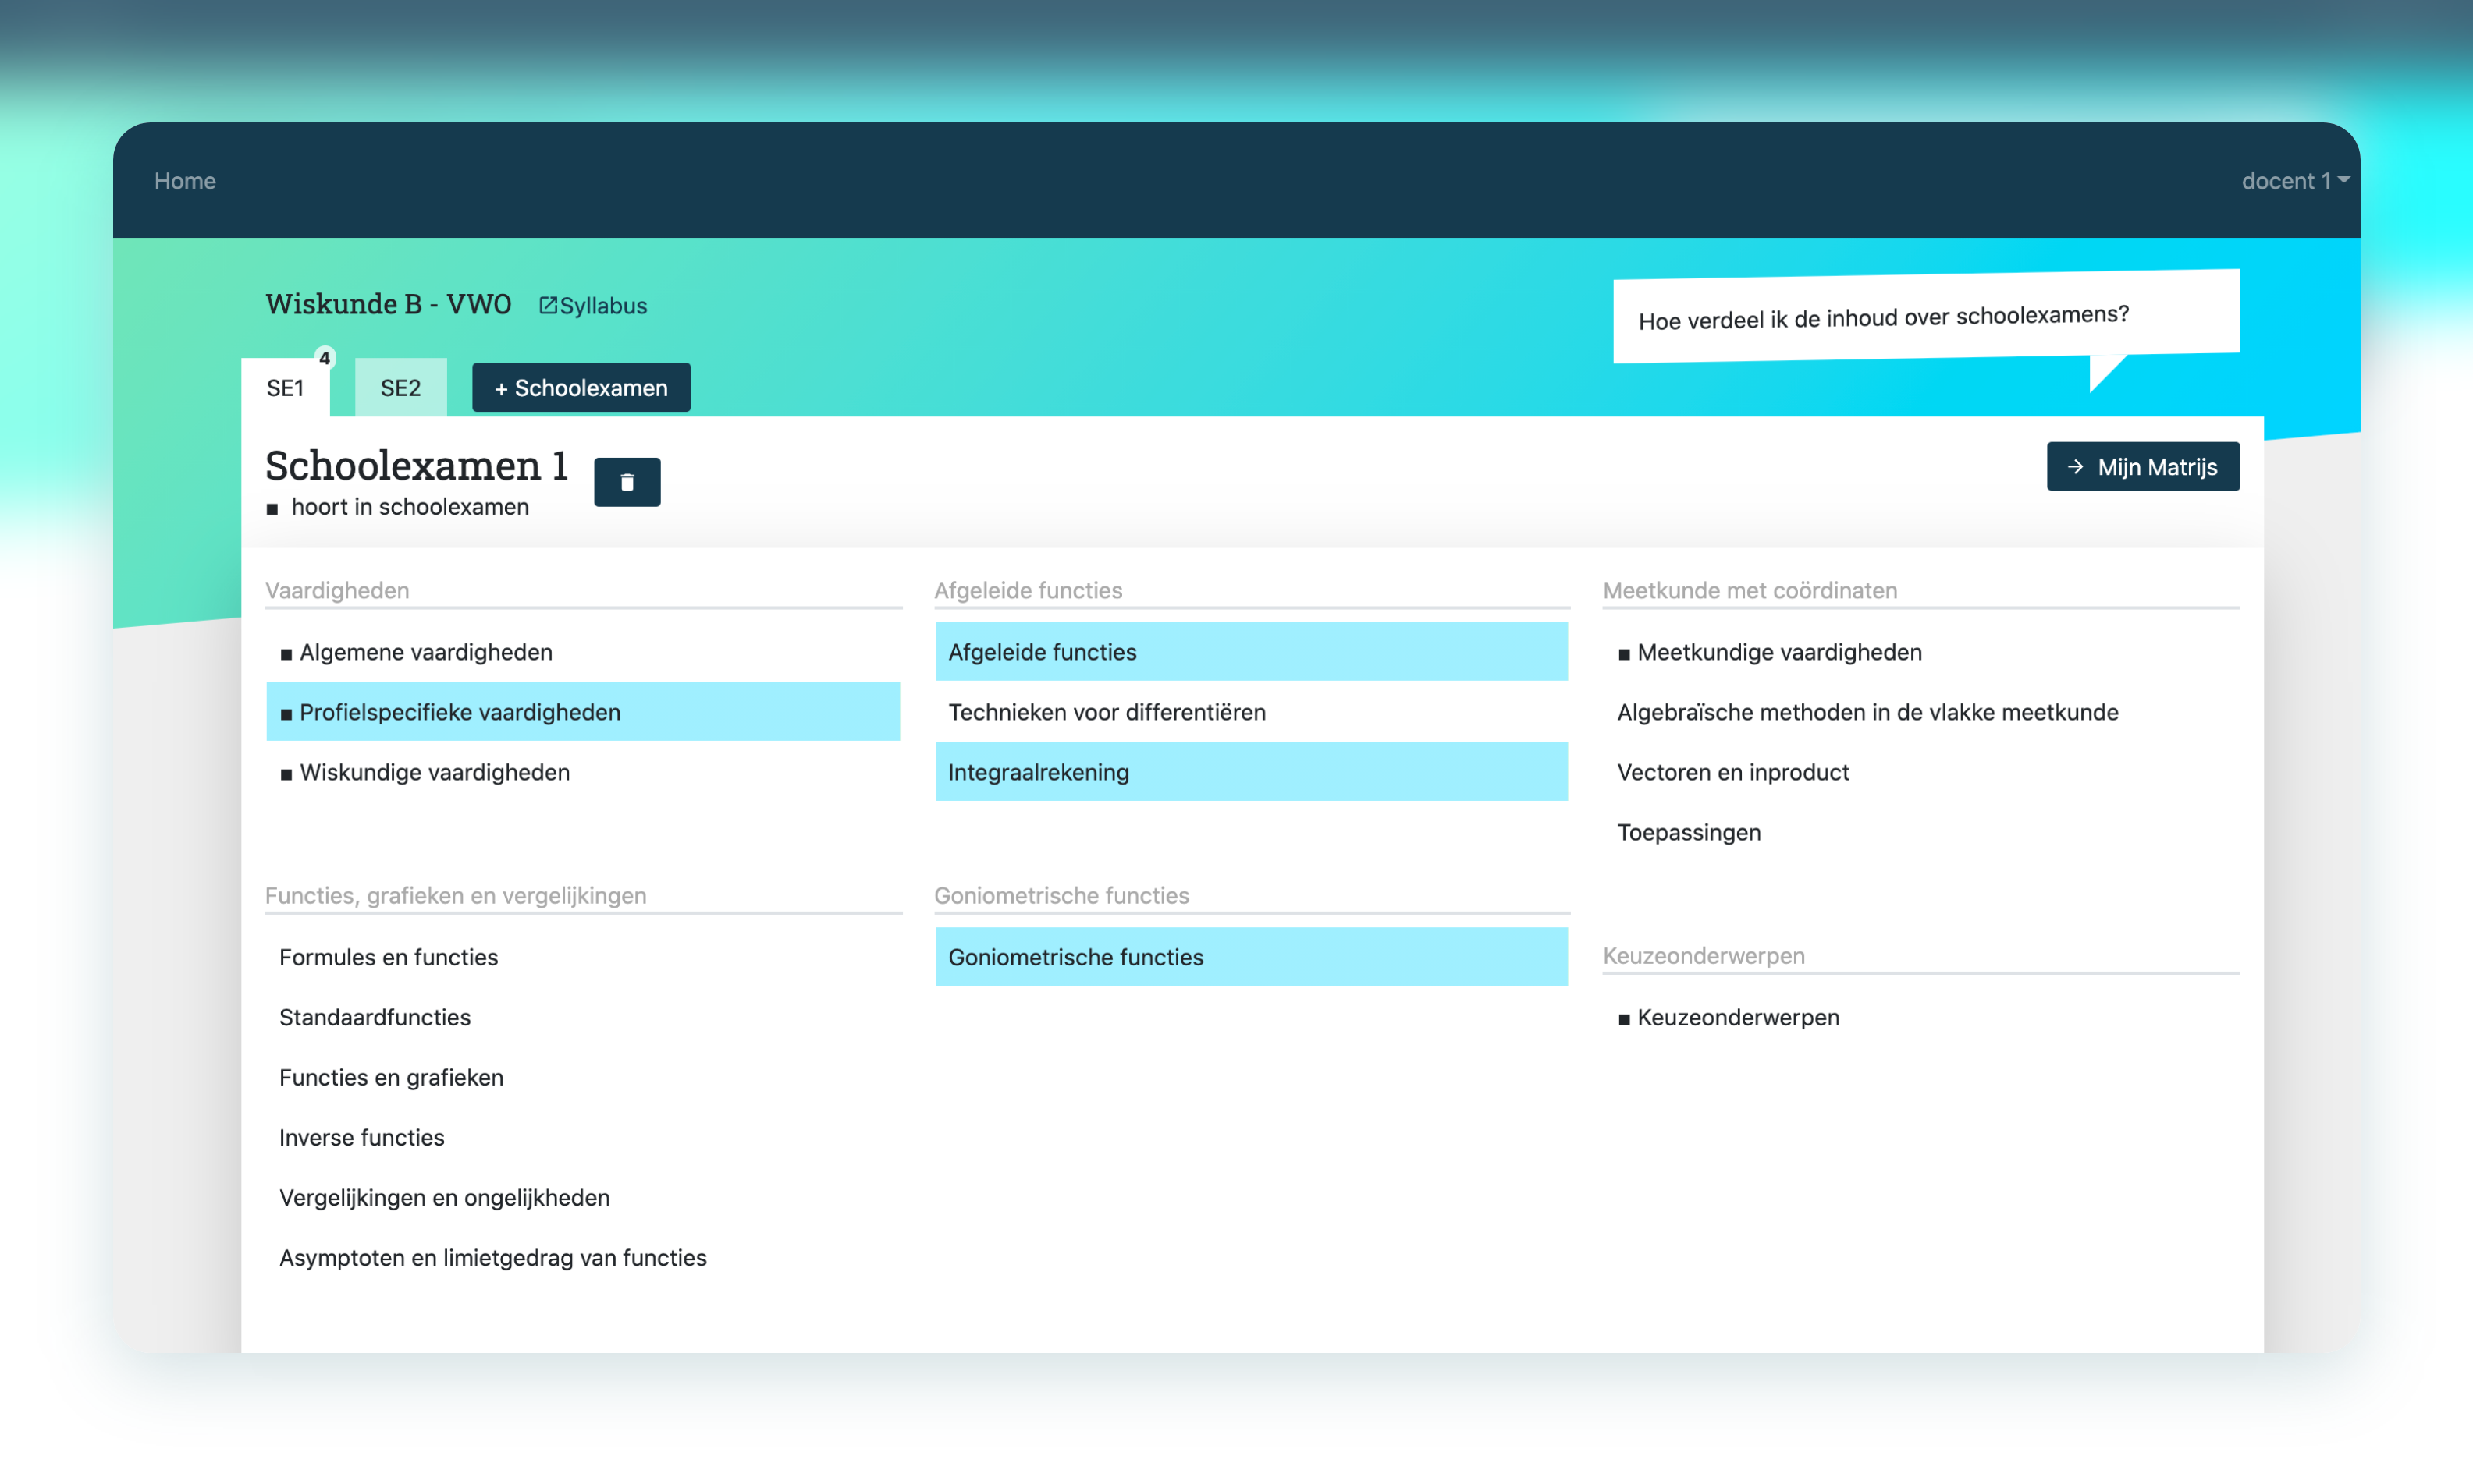Click the notification badge on SE1 tab
The image size is (2473, 1484).
324,358
